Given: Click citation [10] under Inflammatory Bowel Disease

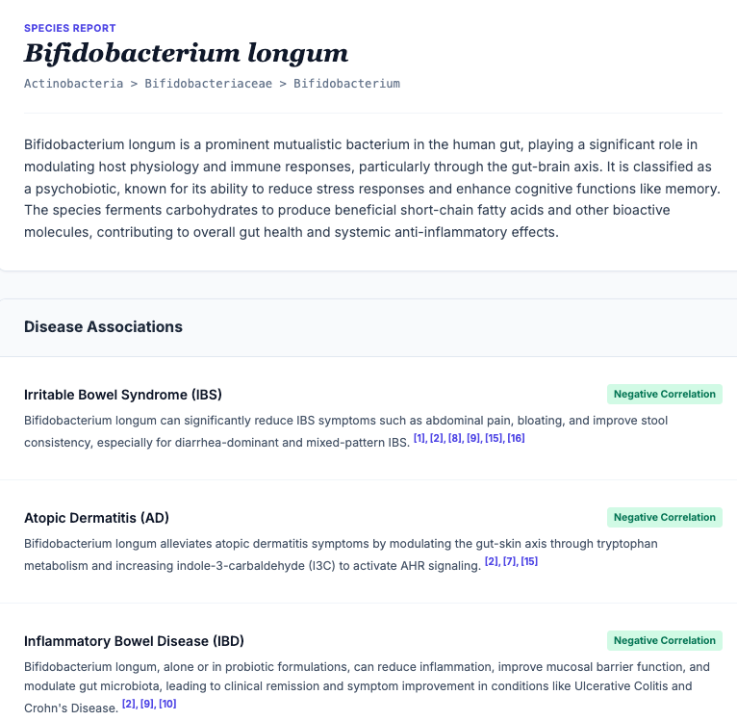Looking at the screenshot, I should (167, 705).
